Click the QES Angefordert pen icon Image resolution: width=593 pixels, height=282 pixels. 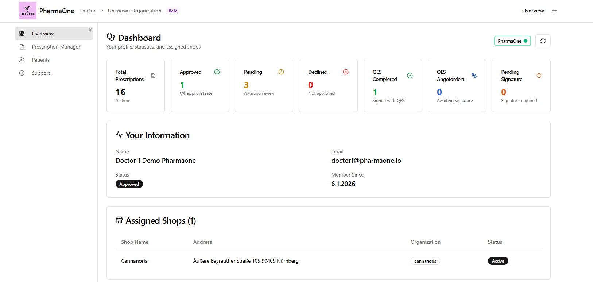(x=474, y=76)
